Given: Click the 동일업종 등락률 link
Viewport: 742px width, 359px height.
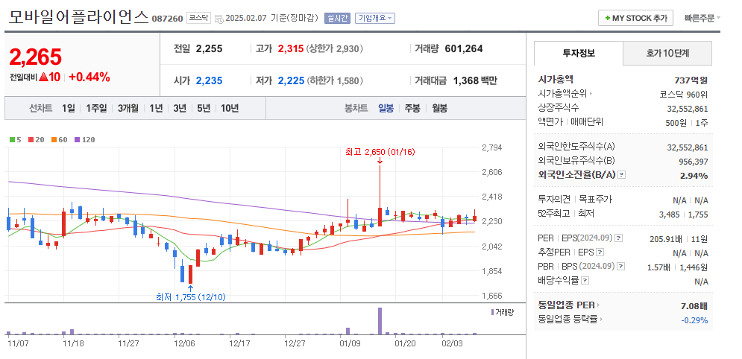Looking at the screenshot, I should [x=567, y=319].
